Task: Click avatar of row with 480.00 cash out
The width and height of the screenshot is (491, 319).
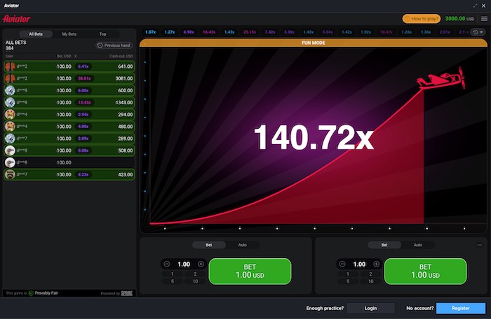Action: pyautogui.click(x=10, y=127)
